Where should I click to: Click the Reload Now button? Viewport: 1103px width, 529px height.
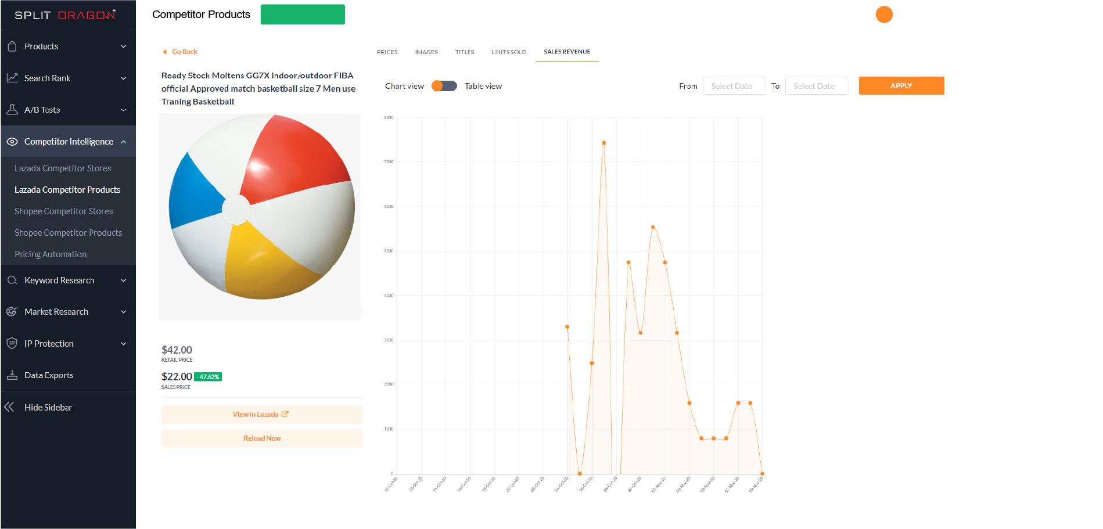[262, 438]
